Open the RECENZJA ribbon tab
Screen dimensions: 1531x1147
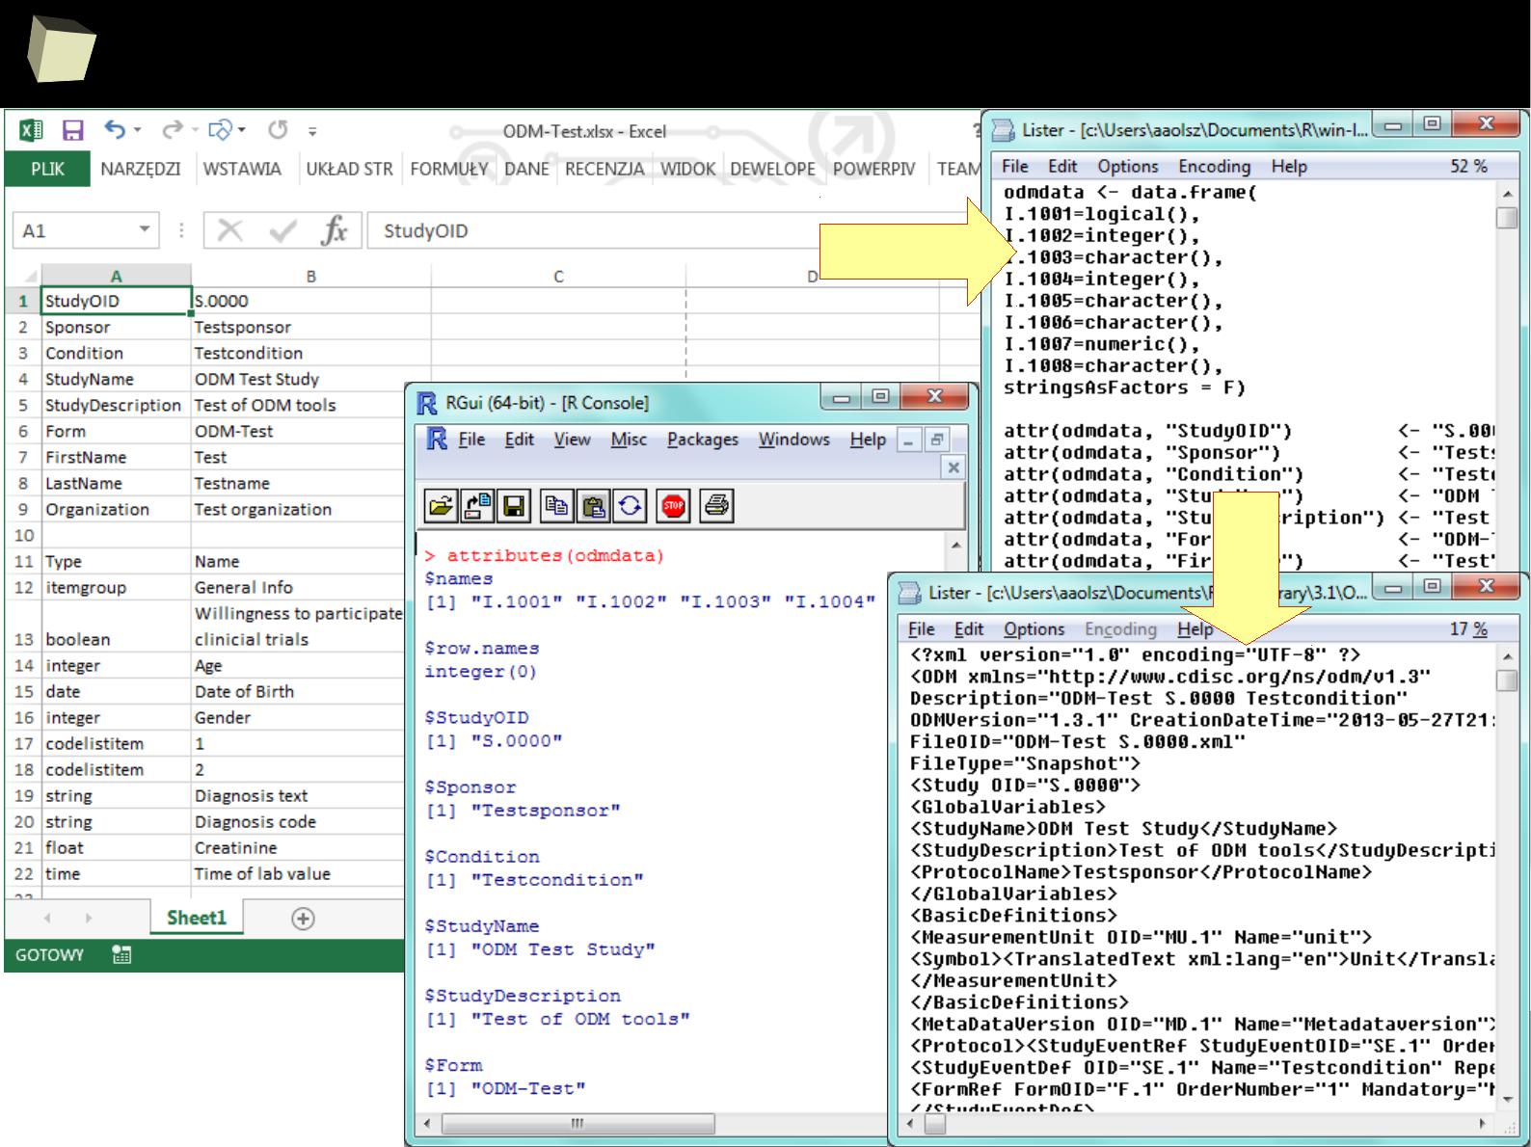point(604,169)
